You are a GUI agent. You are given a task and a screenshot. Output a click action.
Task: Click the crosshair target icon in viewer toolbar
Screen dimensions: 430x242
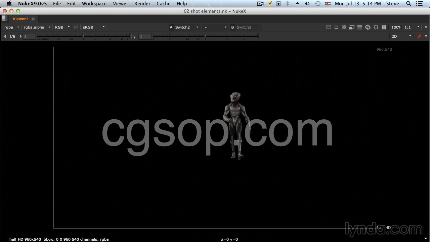376,27
